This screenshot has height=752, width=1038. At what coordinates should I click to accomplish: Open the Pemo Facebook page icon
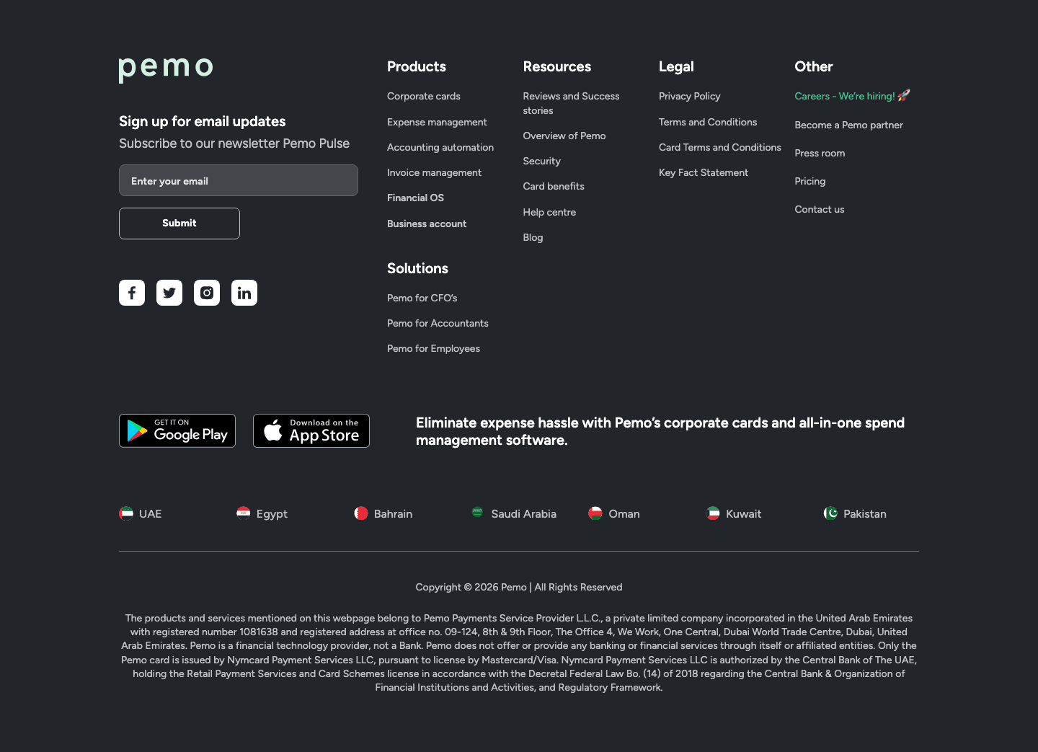coord(132,293)
